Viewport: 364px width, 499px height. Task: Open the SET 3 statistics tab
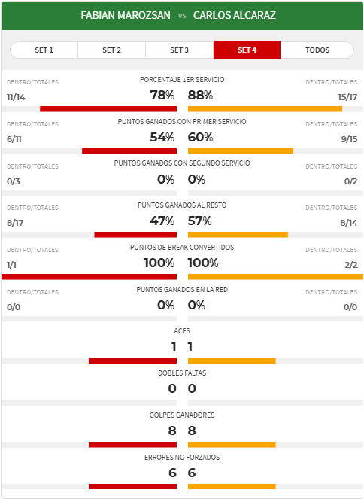click(x=179, y=50)
